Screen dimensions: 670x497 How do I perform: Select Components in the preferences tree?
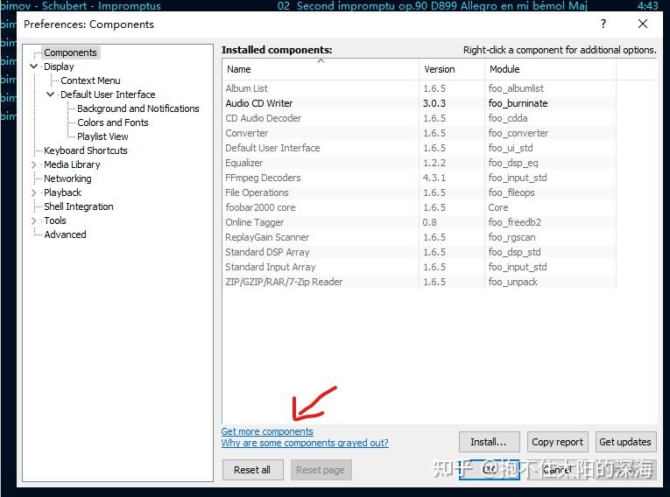tap(71, 52)
